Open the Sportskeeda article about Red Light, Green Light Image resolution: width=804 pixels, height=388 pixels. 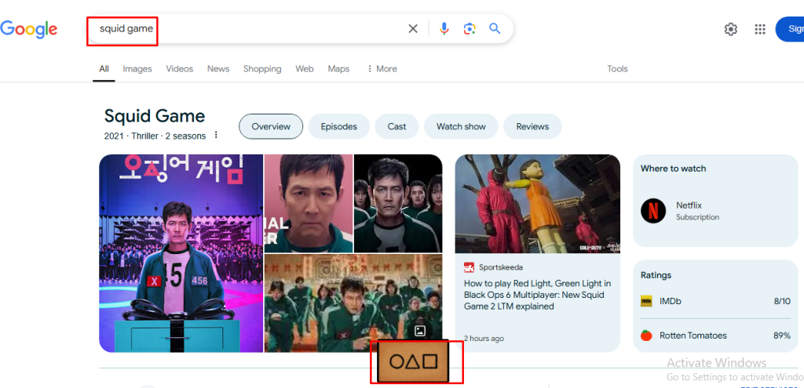(537, 295)
